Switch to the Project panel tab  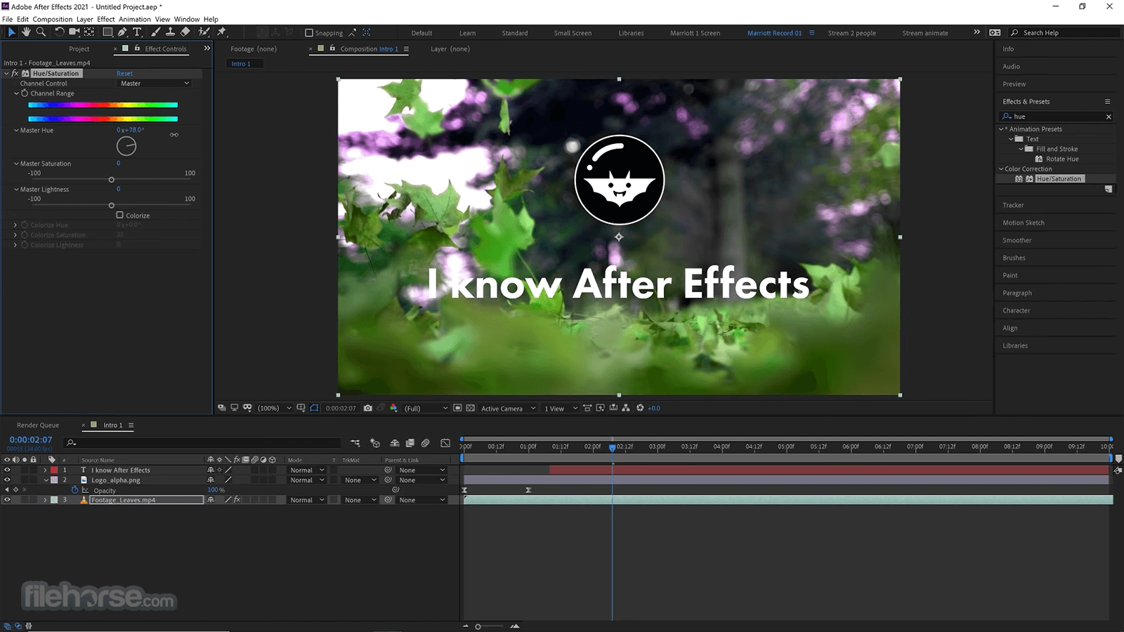79,48
